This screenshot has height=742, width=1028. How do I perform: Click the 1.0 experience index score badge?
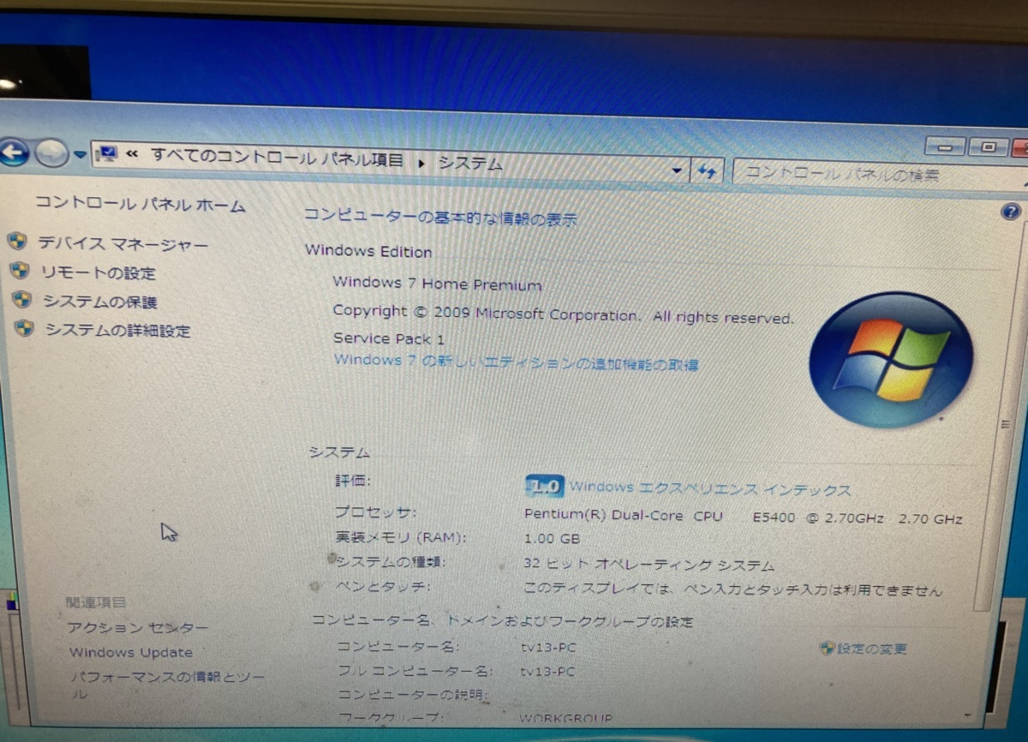coord(543,487)
